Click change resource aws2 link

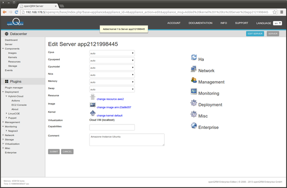point(110,99)
